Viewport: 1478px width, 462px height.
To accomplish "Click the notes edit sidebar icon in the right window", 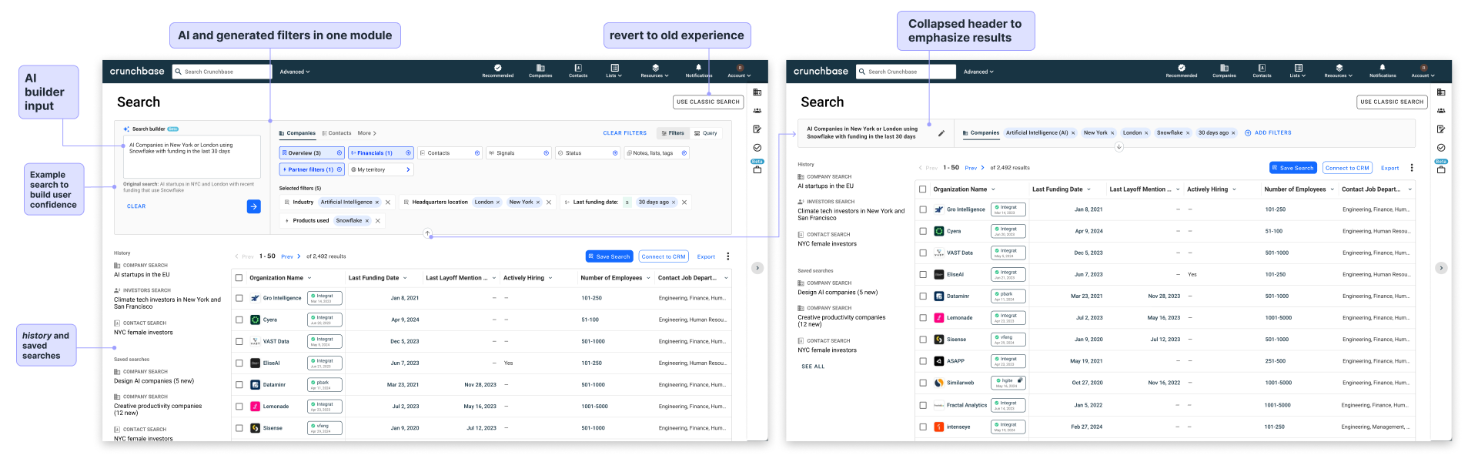I will tap(1441, 129).
